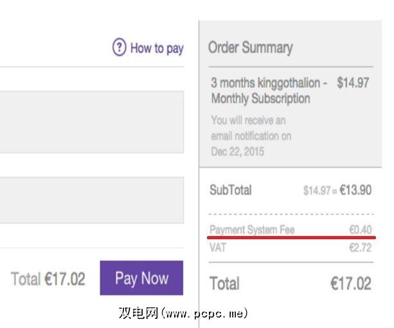Click the Total €17.02 beside Pay Now
The image size is (394, 328).
[x=48, y=279]
